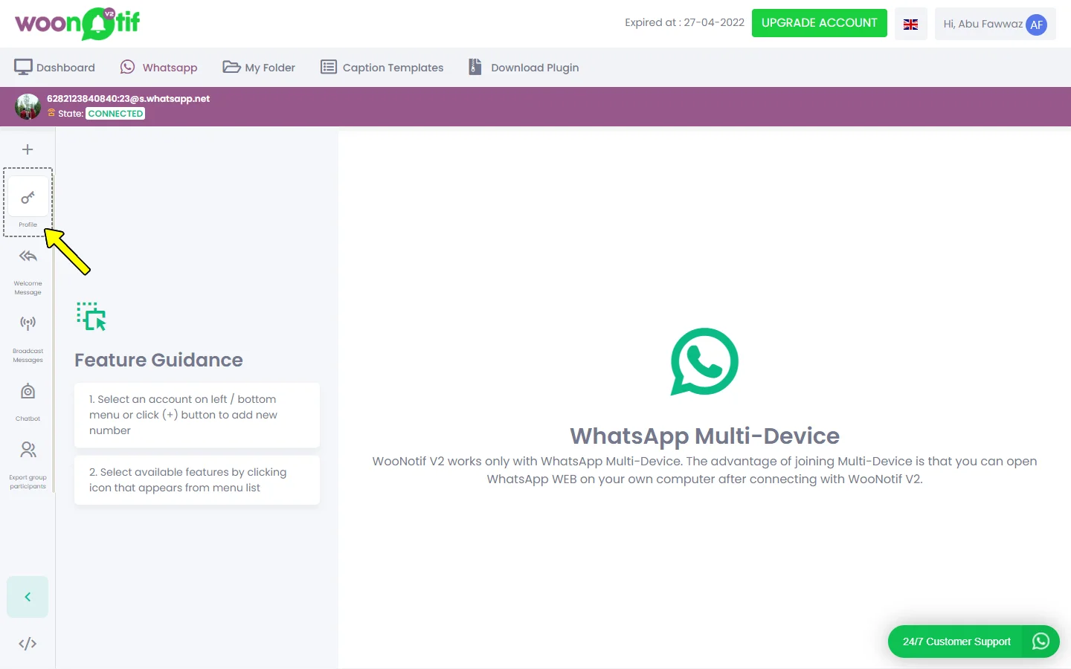
Task: Click the UPGRADE ACCOUNT button
Action: [819, 23]
